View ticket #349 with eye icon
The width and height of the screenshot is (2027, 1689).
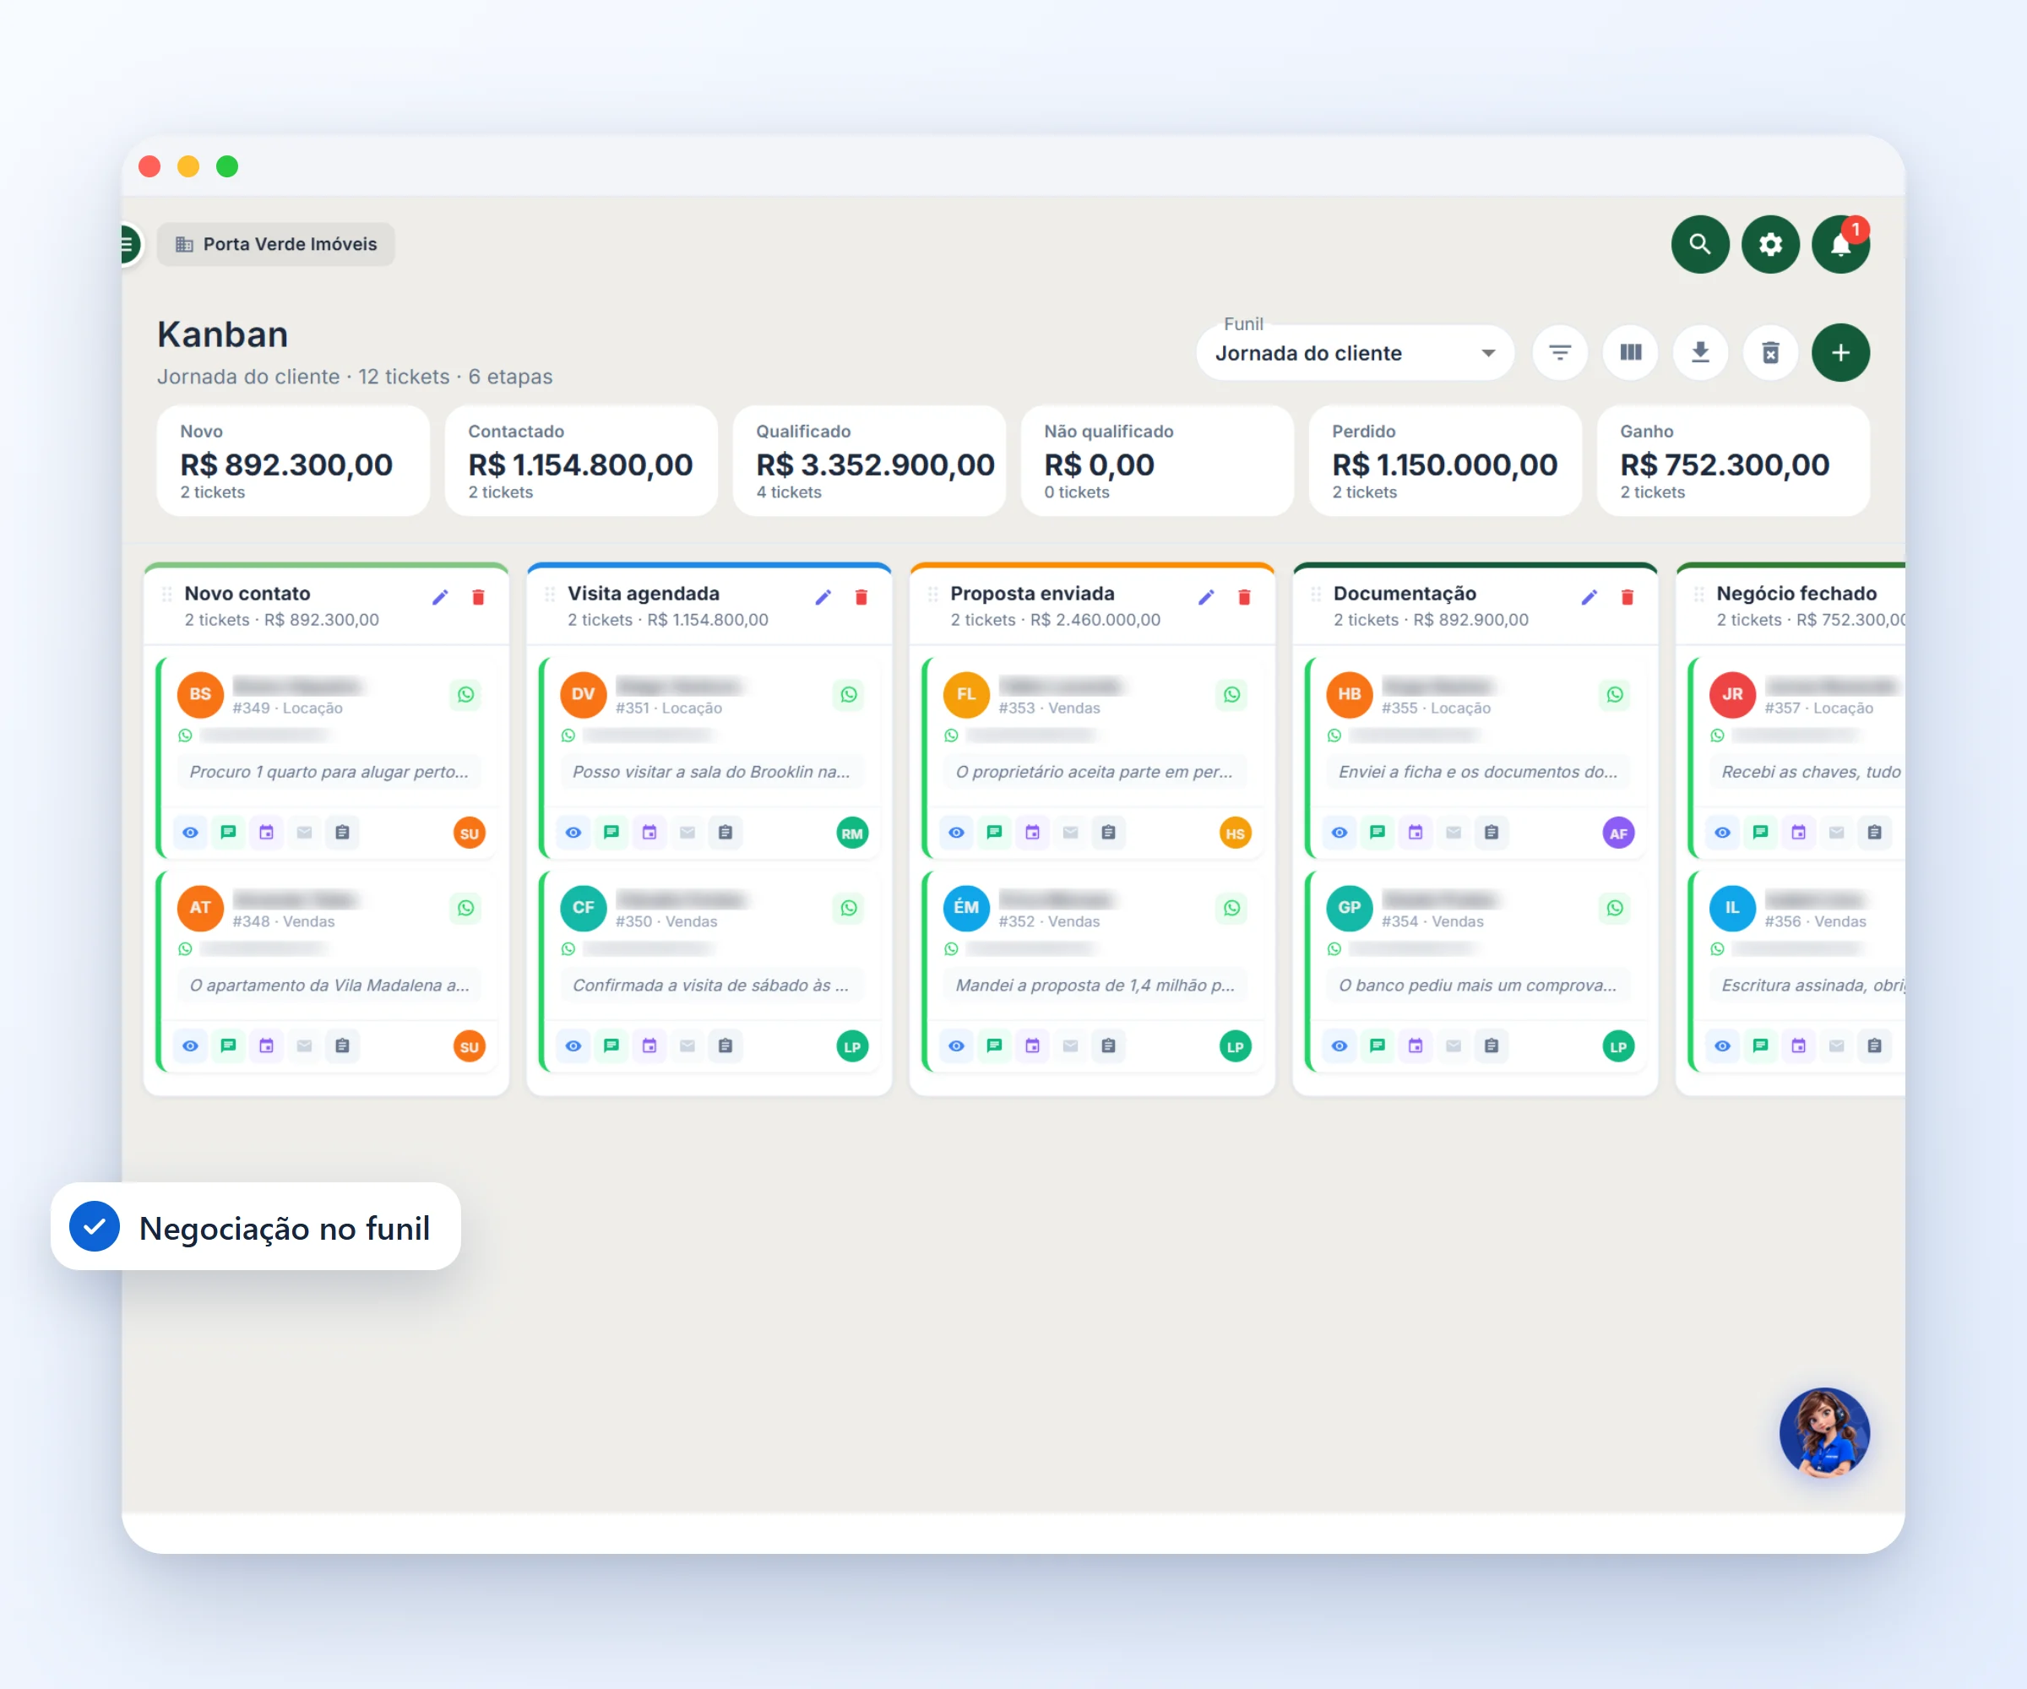pyautogui.click(x=190, y=832)
